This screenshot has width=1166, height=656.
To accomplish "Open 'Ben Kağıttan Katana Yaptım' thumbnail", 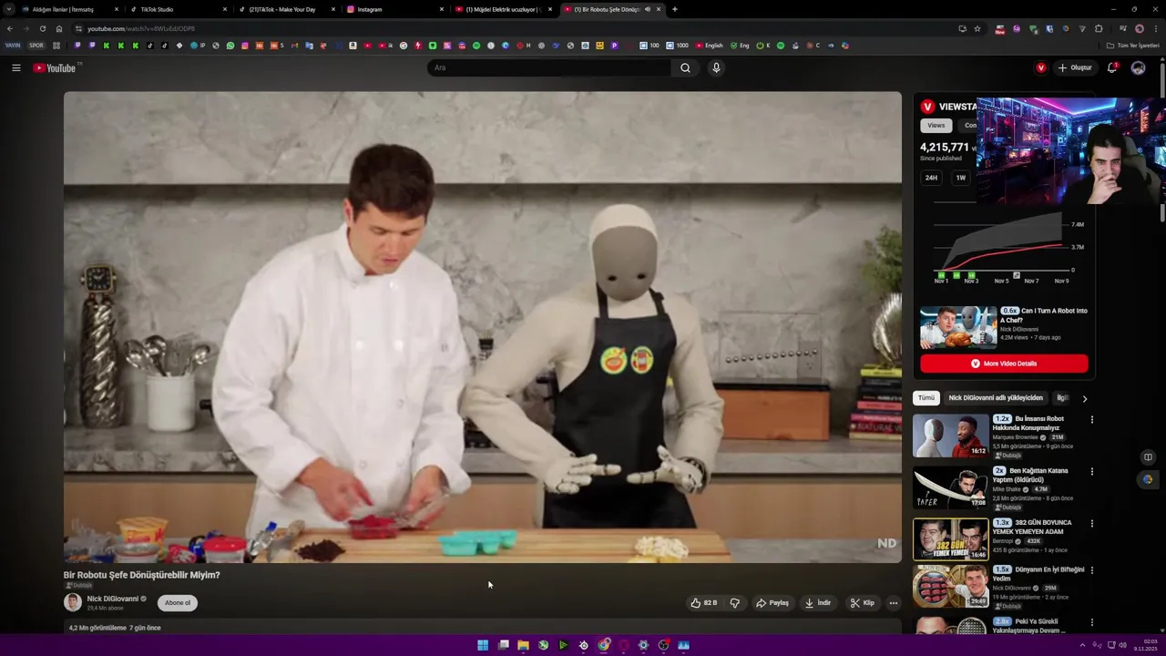I will (950, 487).
